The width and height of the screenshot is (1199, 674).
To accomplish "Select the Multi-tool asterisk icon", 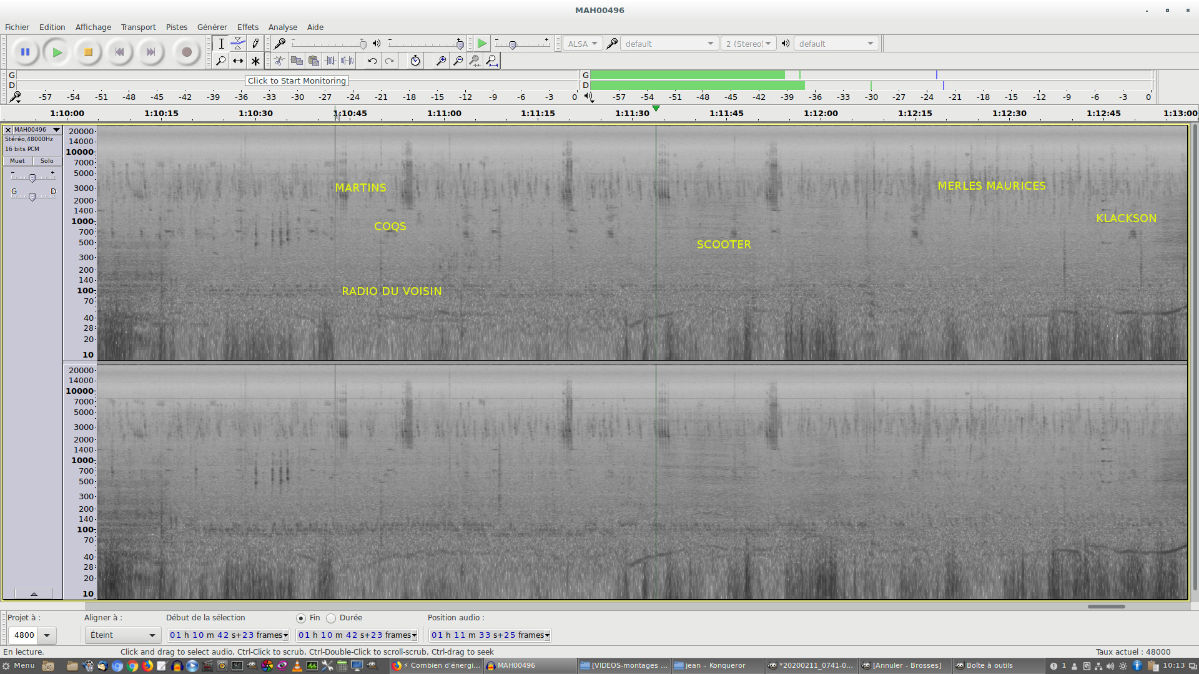I will 255,61.
